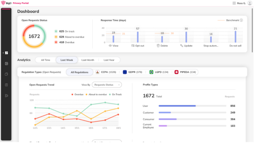Image resolution: width=254 pixels, height=144 pixels.
Task: Click the BigID logo icon
Action: [3, 3]
